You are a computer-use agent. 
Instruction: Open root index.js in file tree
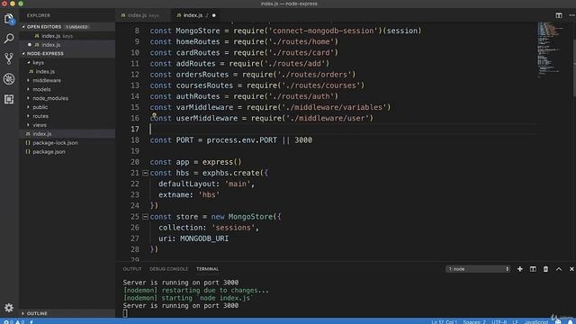[67, 134]
